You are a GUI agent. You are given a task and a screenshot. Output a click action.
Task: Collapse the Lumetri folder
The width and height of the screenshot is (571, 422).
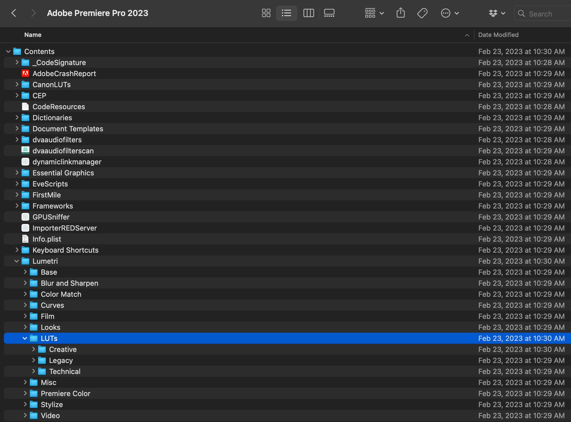click(17, 261)
